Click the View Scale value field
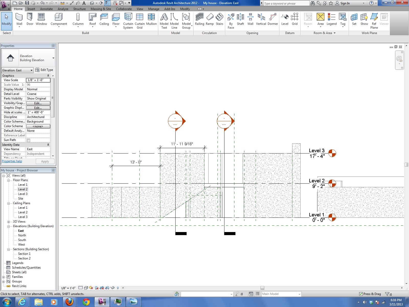The image size is (409, 307). (38, 80)
